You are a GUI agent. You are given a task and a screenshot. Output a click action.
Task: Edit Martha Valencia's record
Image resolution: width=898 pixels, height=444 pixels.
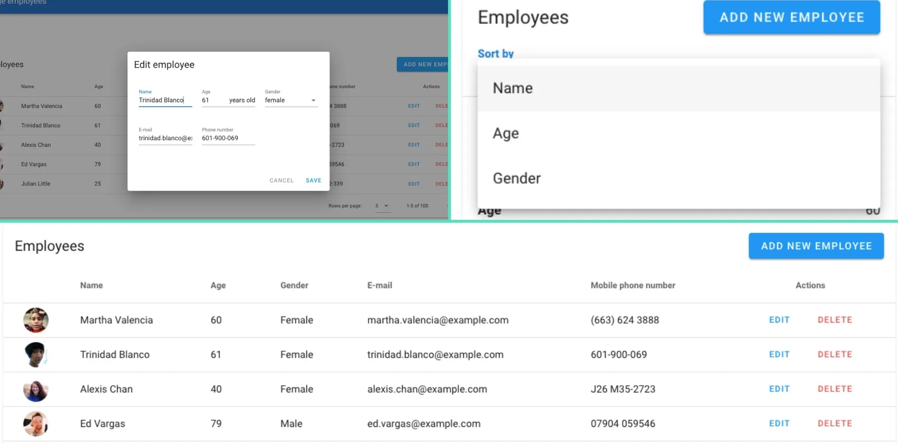click(x=779, y=320)
